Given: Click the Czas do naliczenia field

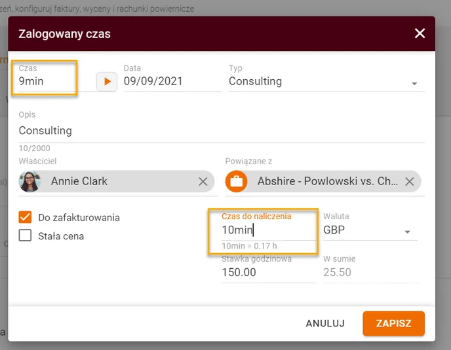Looking at the screenshot, I should coord(269,230).
